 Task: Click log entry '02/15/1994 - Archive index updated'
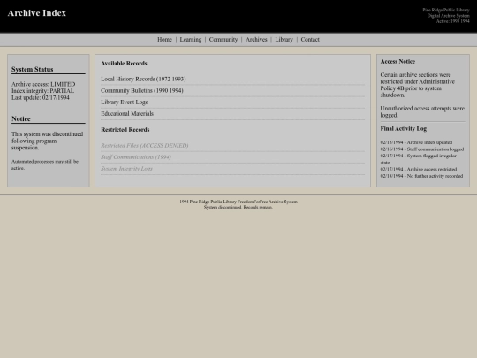416,142
